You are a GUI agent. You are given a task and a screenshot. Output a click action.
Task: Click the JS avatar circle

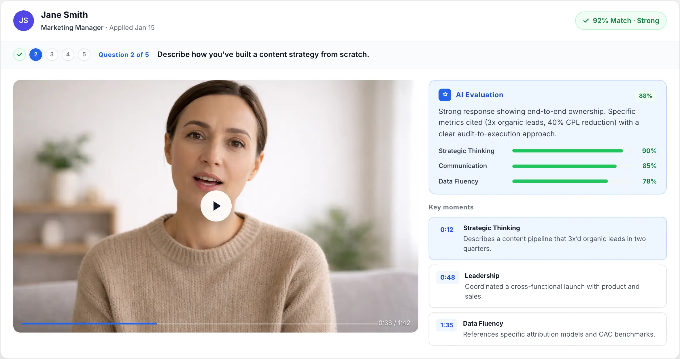pos(24,21)
